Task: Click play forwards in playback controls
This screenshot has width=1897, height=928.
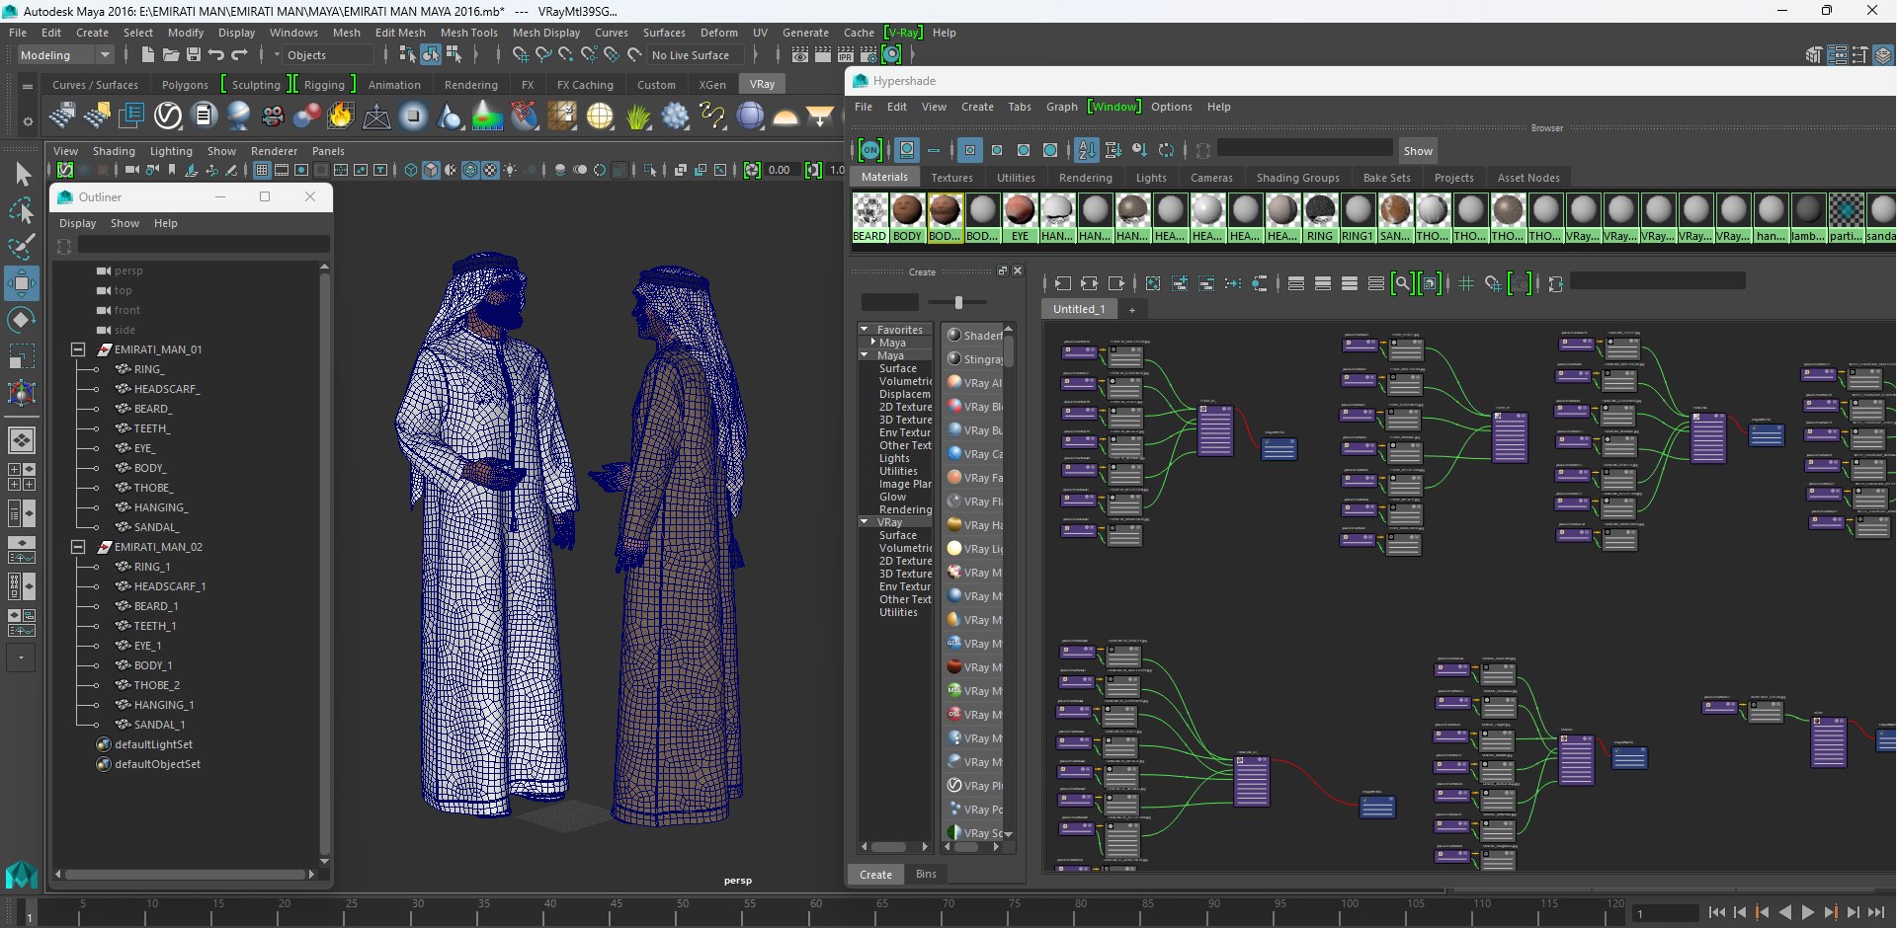Action: coord(1807,913)
